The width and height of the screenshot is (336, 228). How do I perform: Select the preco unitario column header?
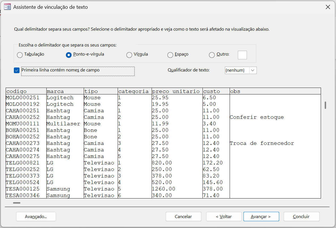pos(177,91)
